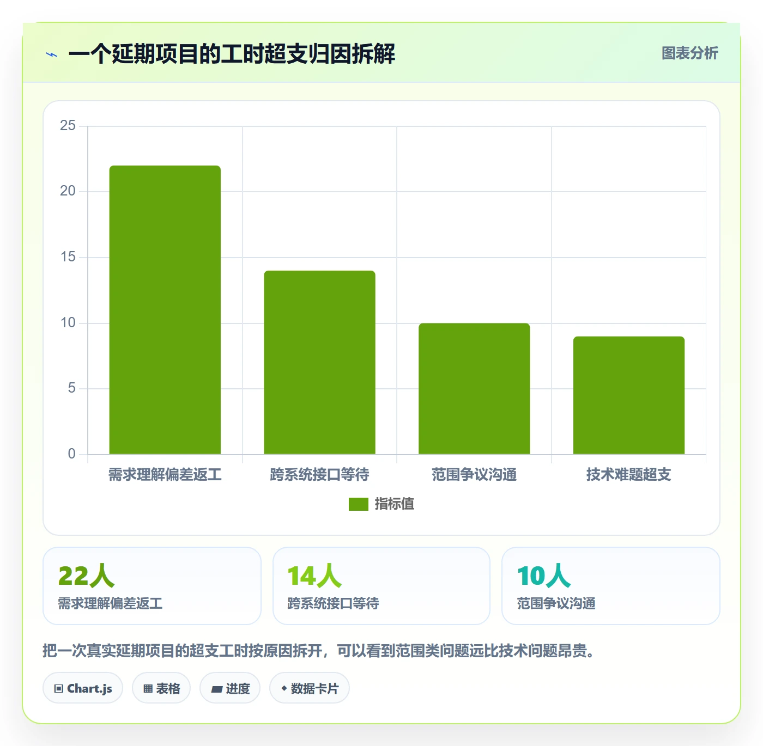Select the 需求理解偏差返工 bar in chart
The image size is (763, 746).
coord(165,310)
